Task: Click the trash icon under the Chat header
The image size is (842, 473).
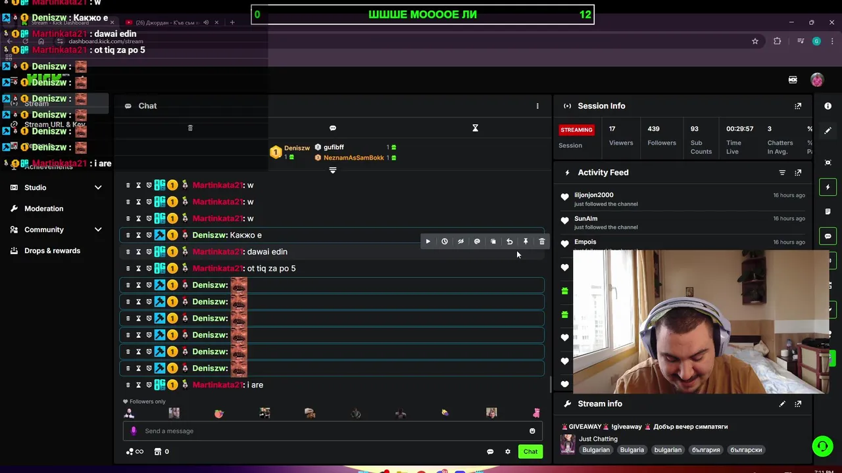Action: pos(190,128)
